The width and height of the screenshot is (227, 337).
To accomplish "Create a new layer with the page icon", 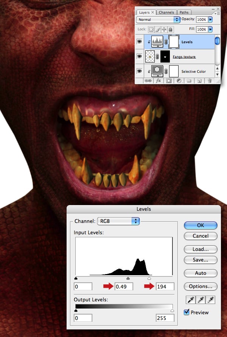I will pos(199,81).
